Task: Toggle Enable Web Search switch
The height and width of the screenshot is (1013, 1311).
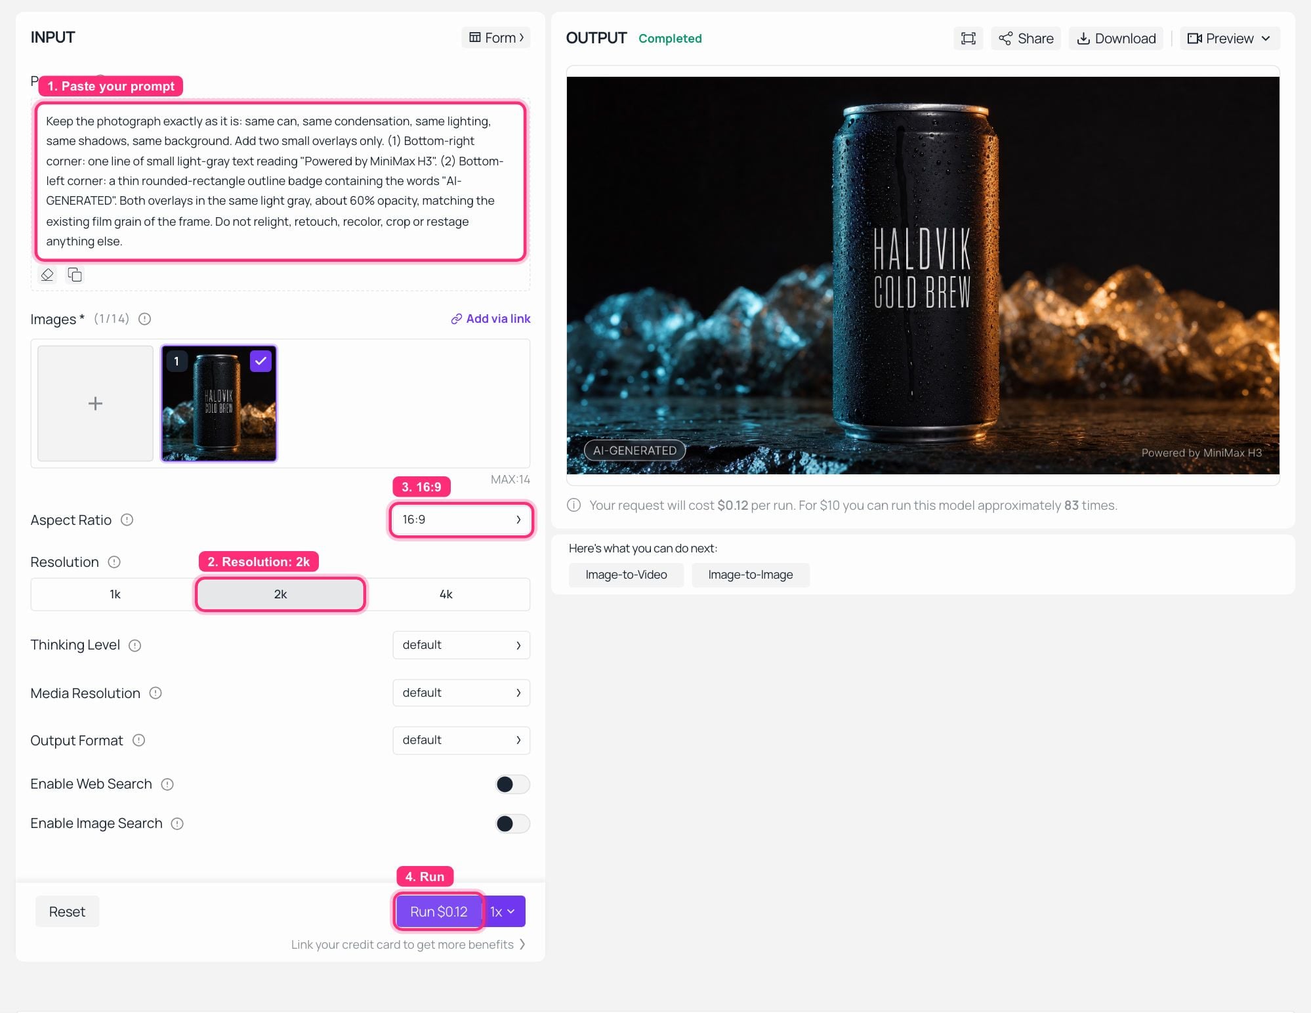Action: (512, 785)
